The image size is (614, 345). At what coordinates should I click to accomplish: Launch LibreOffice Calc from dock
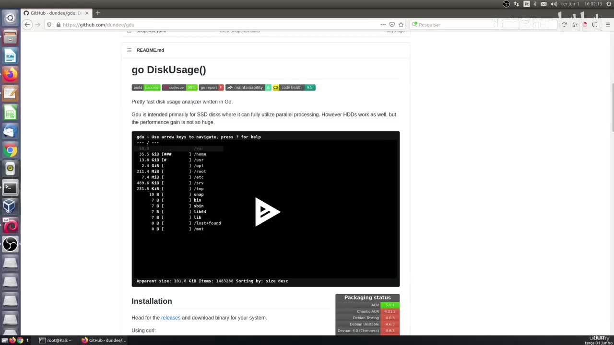10,112
